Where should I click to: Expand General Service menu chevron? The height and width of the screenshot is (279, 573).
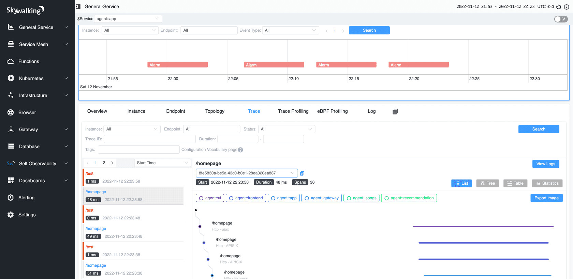pyautogui.click(x=66, y=27)
